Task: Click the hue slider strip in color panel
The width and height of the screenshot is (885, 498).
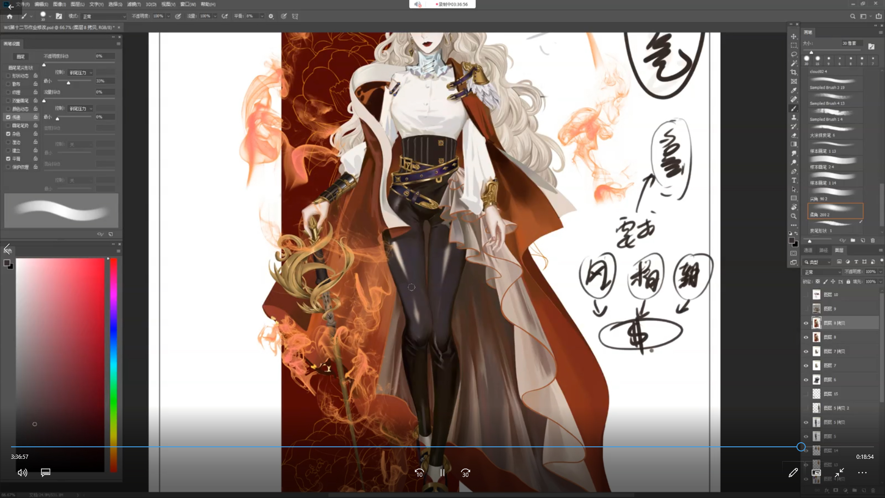Action: click(x=113, y=364)
